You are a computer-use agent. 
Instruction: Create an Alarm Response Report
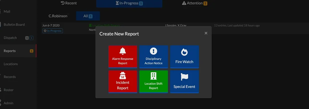122,57
